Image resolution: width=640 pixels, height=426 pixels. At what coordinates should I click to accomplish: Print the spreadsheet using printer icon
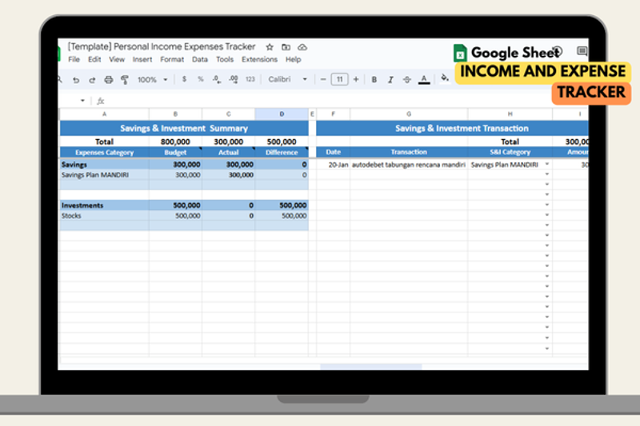coord(108,80)
